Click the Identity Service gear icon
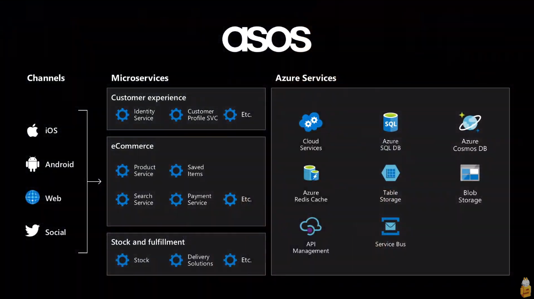The width and height of the screenshot is (534, 299). [x=122, y=115]
